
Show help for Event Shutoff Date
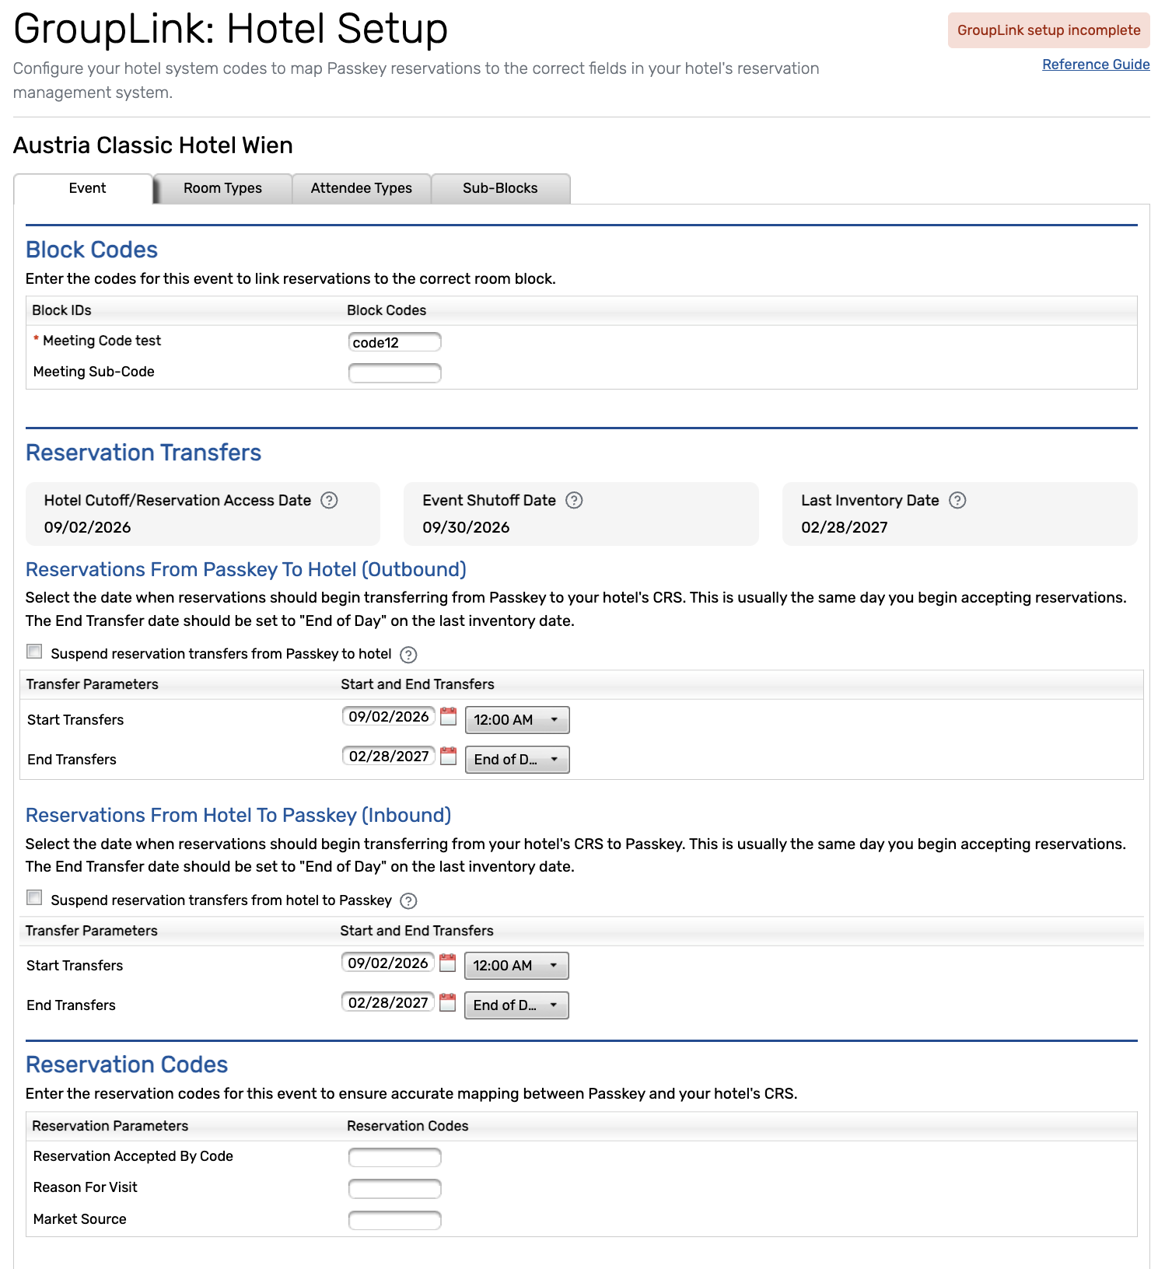[574, 500]
